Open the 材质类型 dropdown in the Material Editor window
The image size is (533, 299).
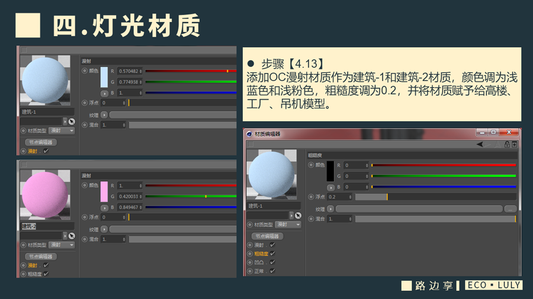tap(289, 225)
